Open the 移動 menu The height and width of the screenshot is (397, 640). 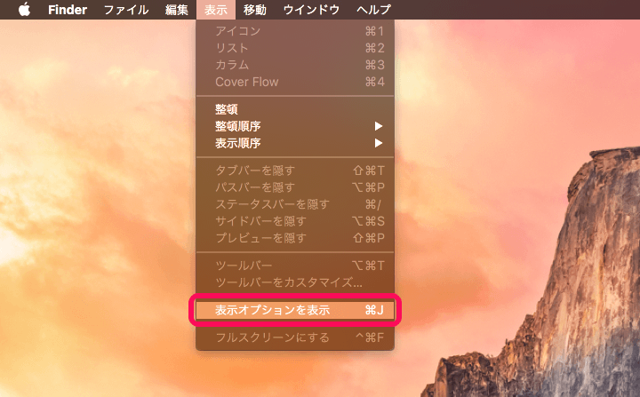pyautogui.click(x=255, y=10)
